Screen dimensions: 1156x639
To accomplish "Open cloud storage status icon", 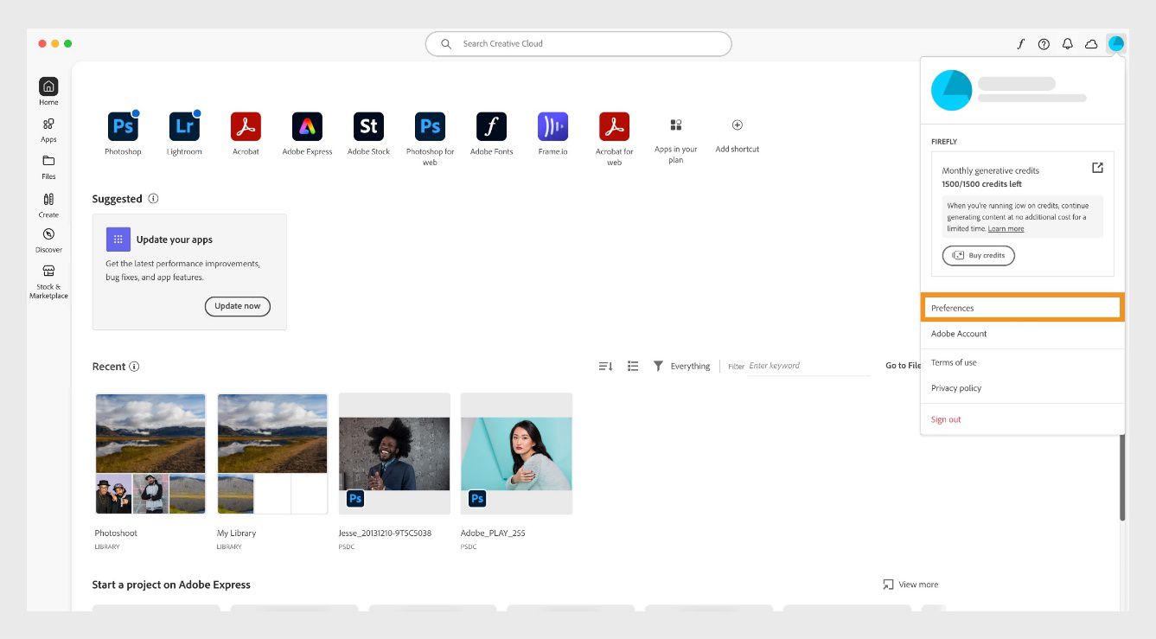I will [1091, 43].
